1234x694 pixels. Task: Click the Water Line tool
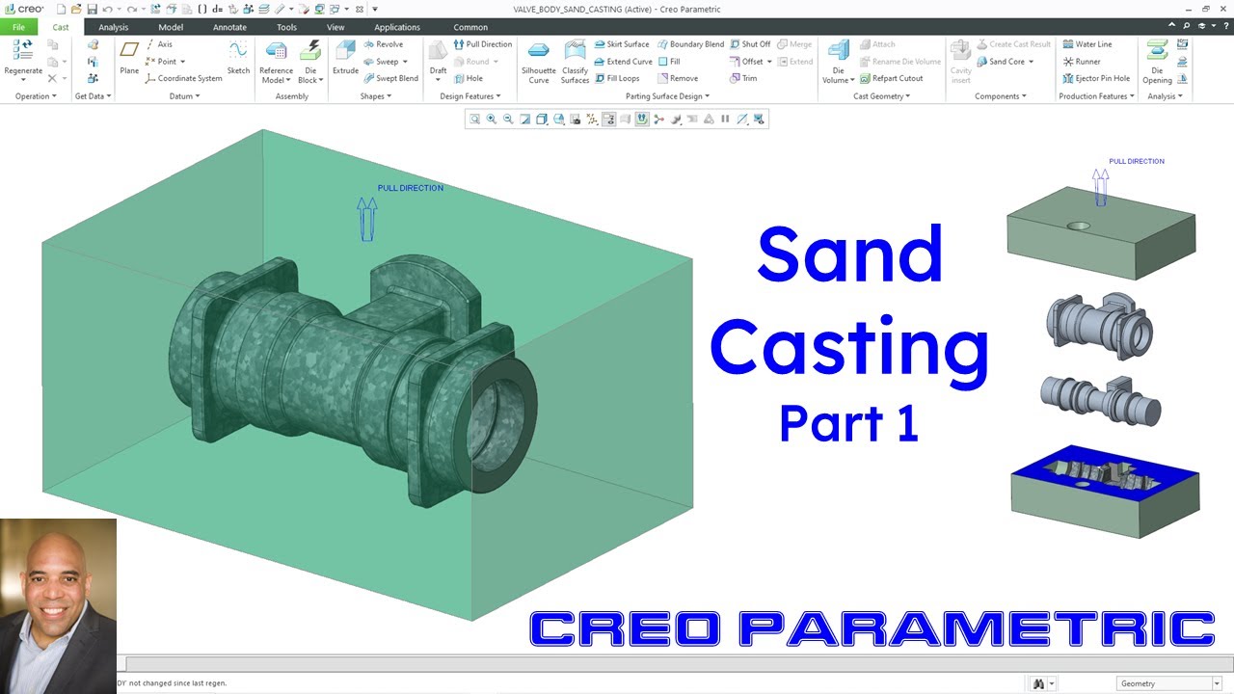coord(1086,44)
